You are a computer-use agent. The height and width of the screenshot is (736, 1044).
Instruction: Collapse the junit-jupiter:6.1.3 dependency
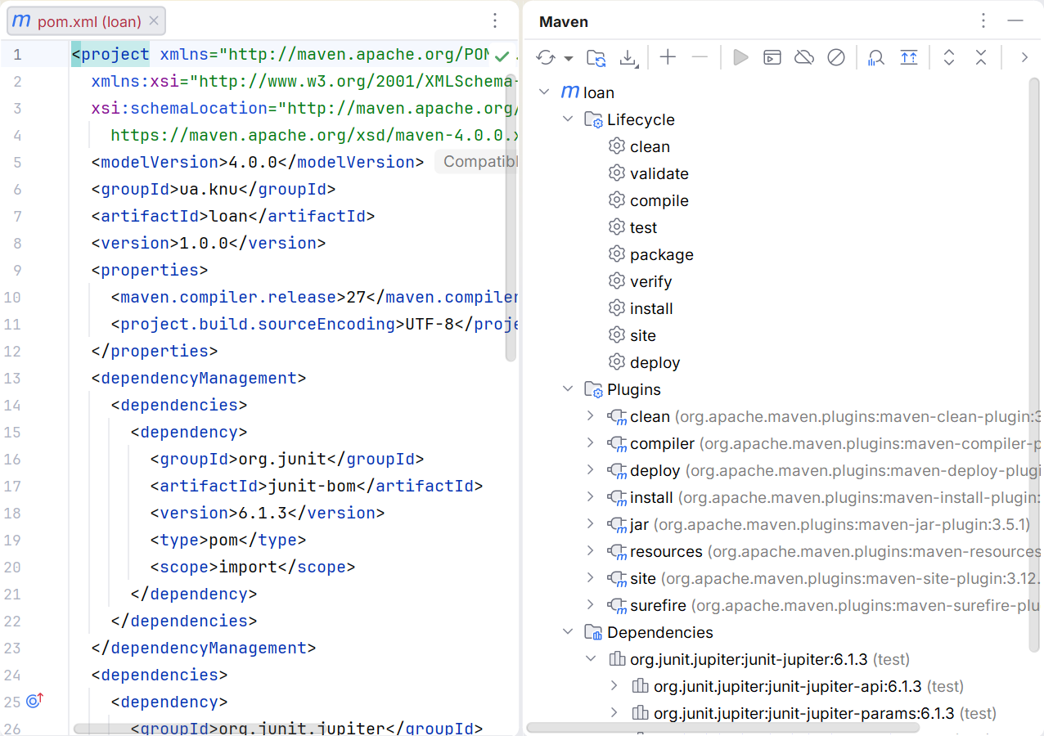[591, 659]
